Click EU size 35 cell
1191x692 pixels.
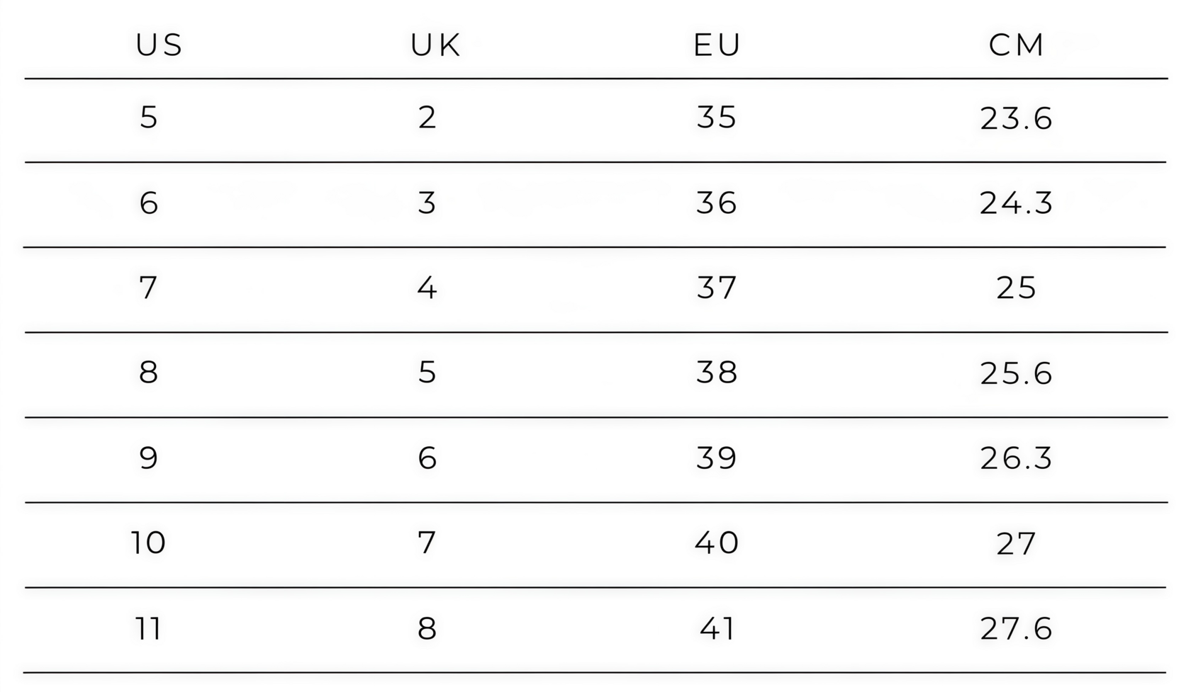[x=717, y=118]
